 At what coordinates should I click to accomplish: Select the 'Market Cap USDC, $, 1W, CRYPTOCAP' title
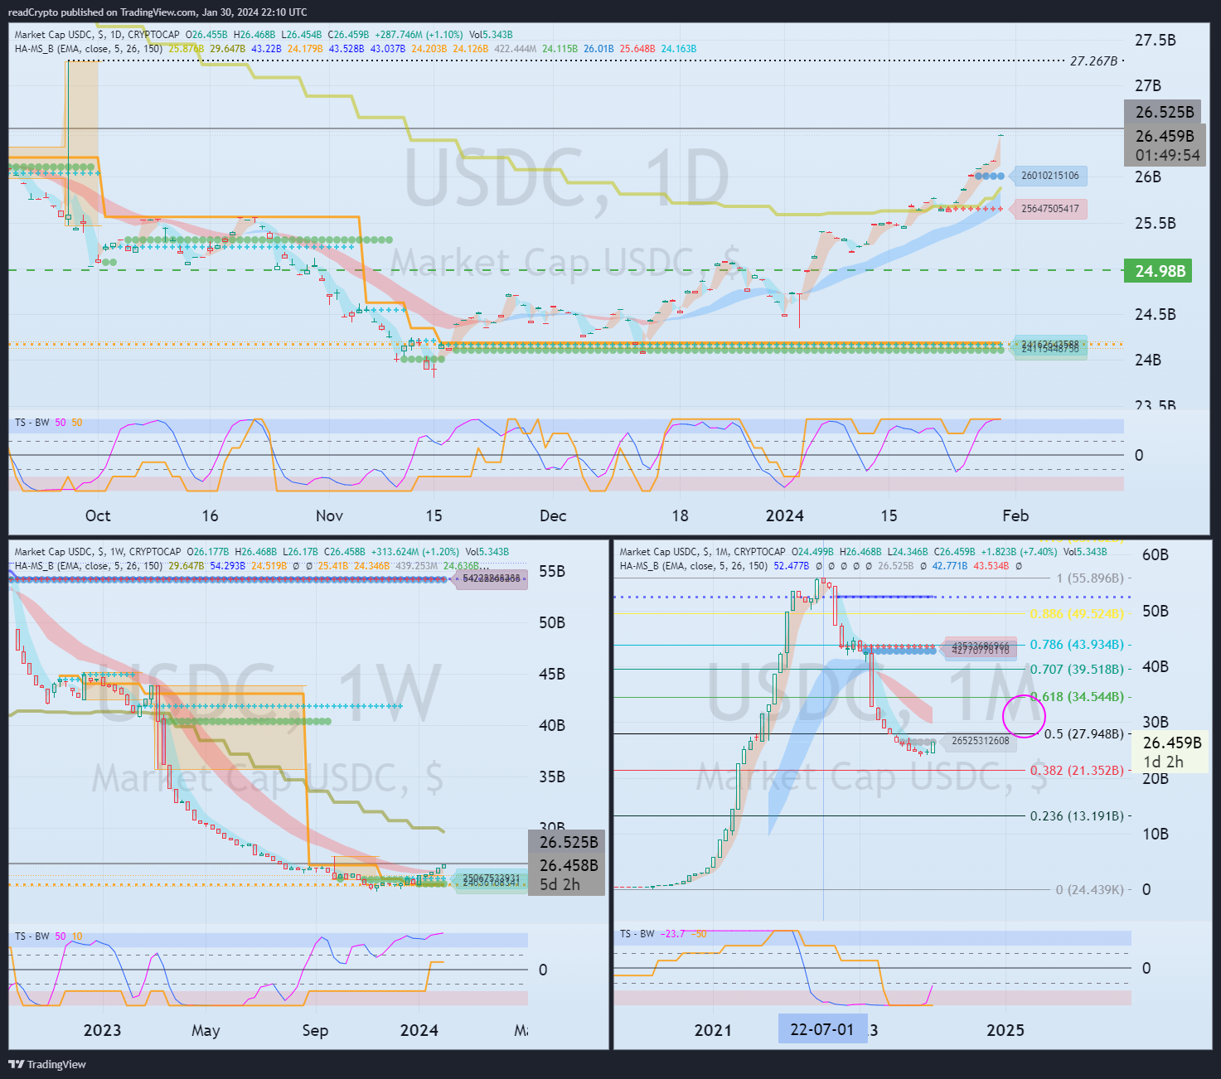[x=98, y=552]
